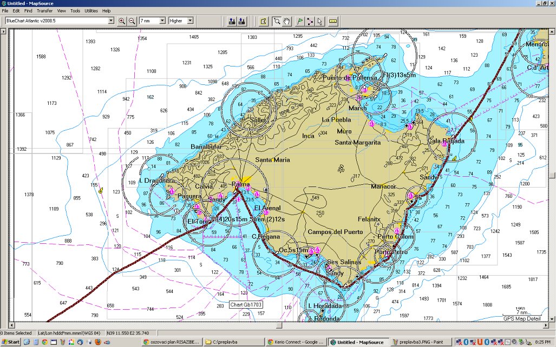Viewport: 556px width, 347px height.
Task: Click the Windows Start button
Action: pyautogui.click(x=11, y=342)
